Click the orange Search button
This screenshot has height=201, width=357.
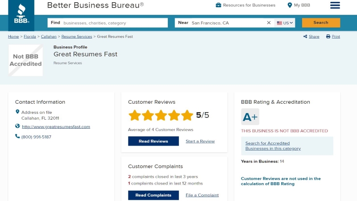[321, 23]
